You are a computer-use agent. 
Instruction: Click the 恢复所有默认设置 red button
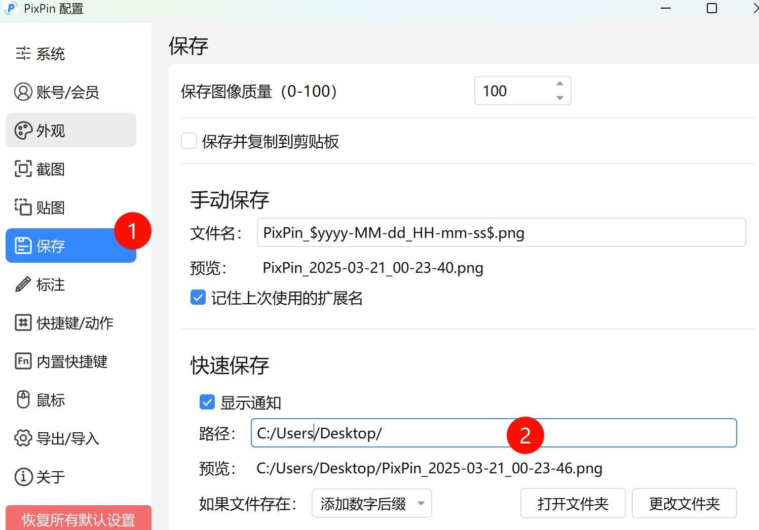pos(79,519)
